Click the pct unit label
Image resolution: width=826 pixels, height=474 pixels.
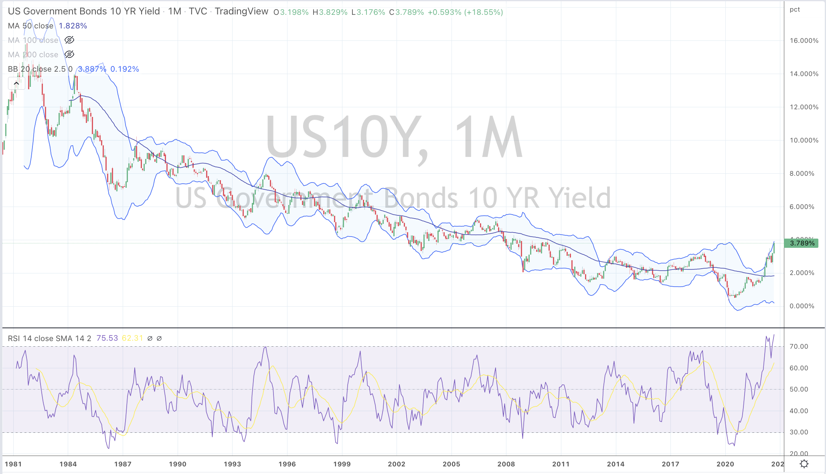click(x=795, y=10)
